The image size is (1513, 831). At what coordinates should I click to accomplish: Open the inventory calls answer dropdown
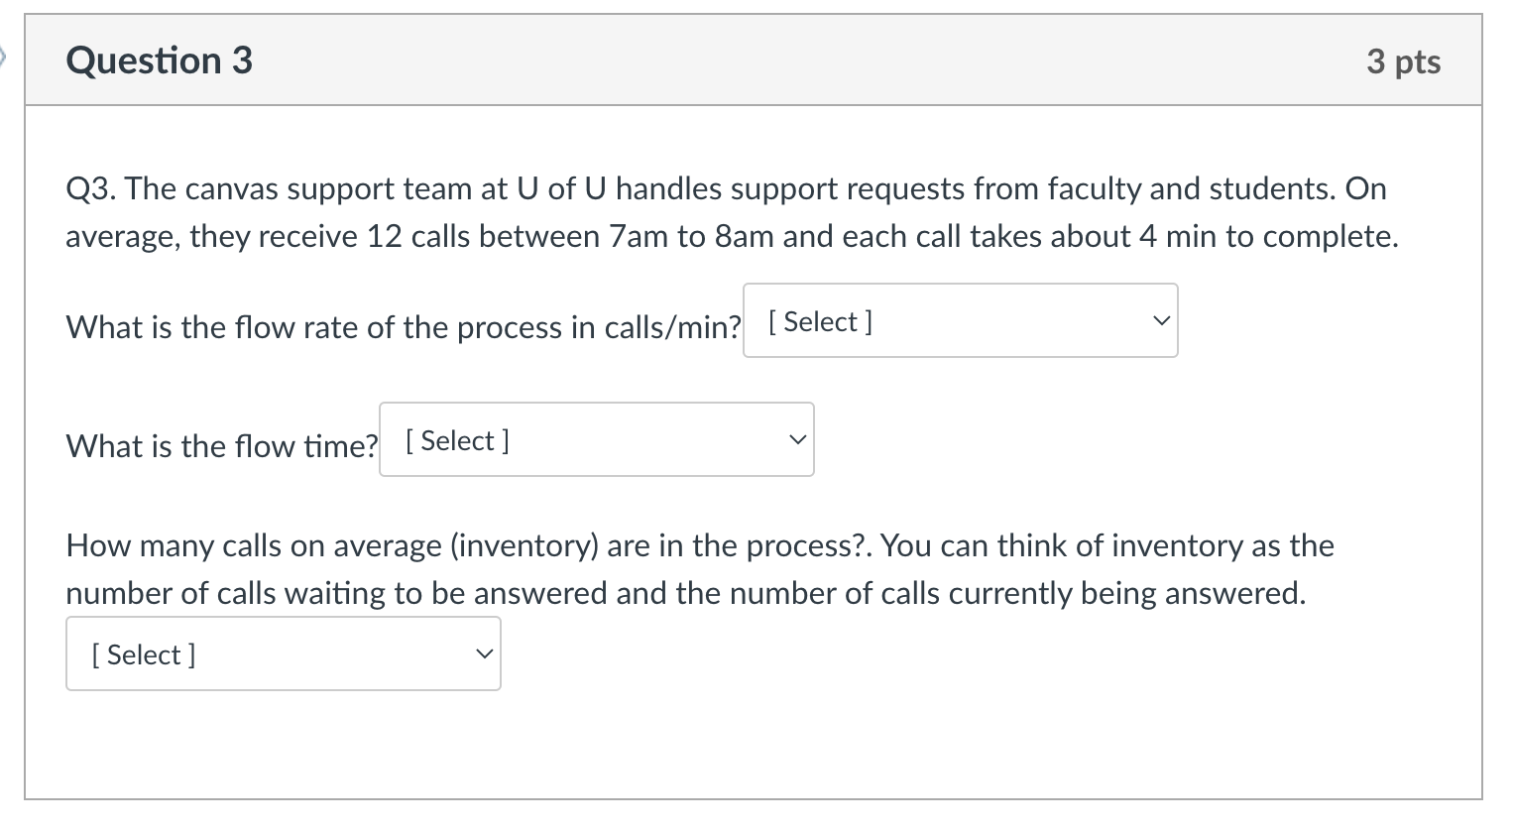tap(283, 654)
